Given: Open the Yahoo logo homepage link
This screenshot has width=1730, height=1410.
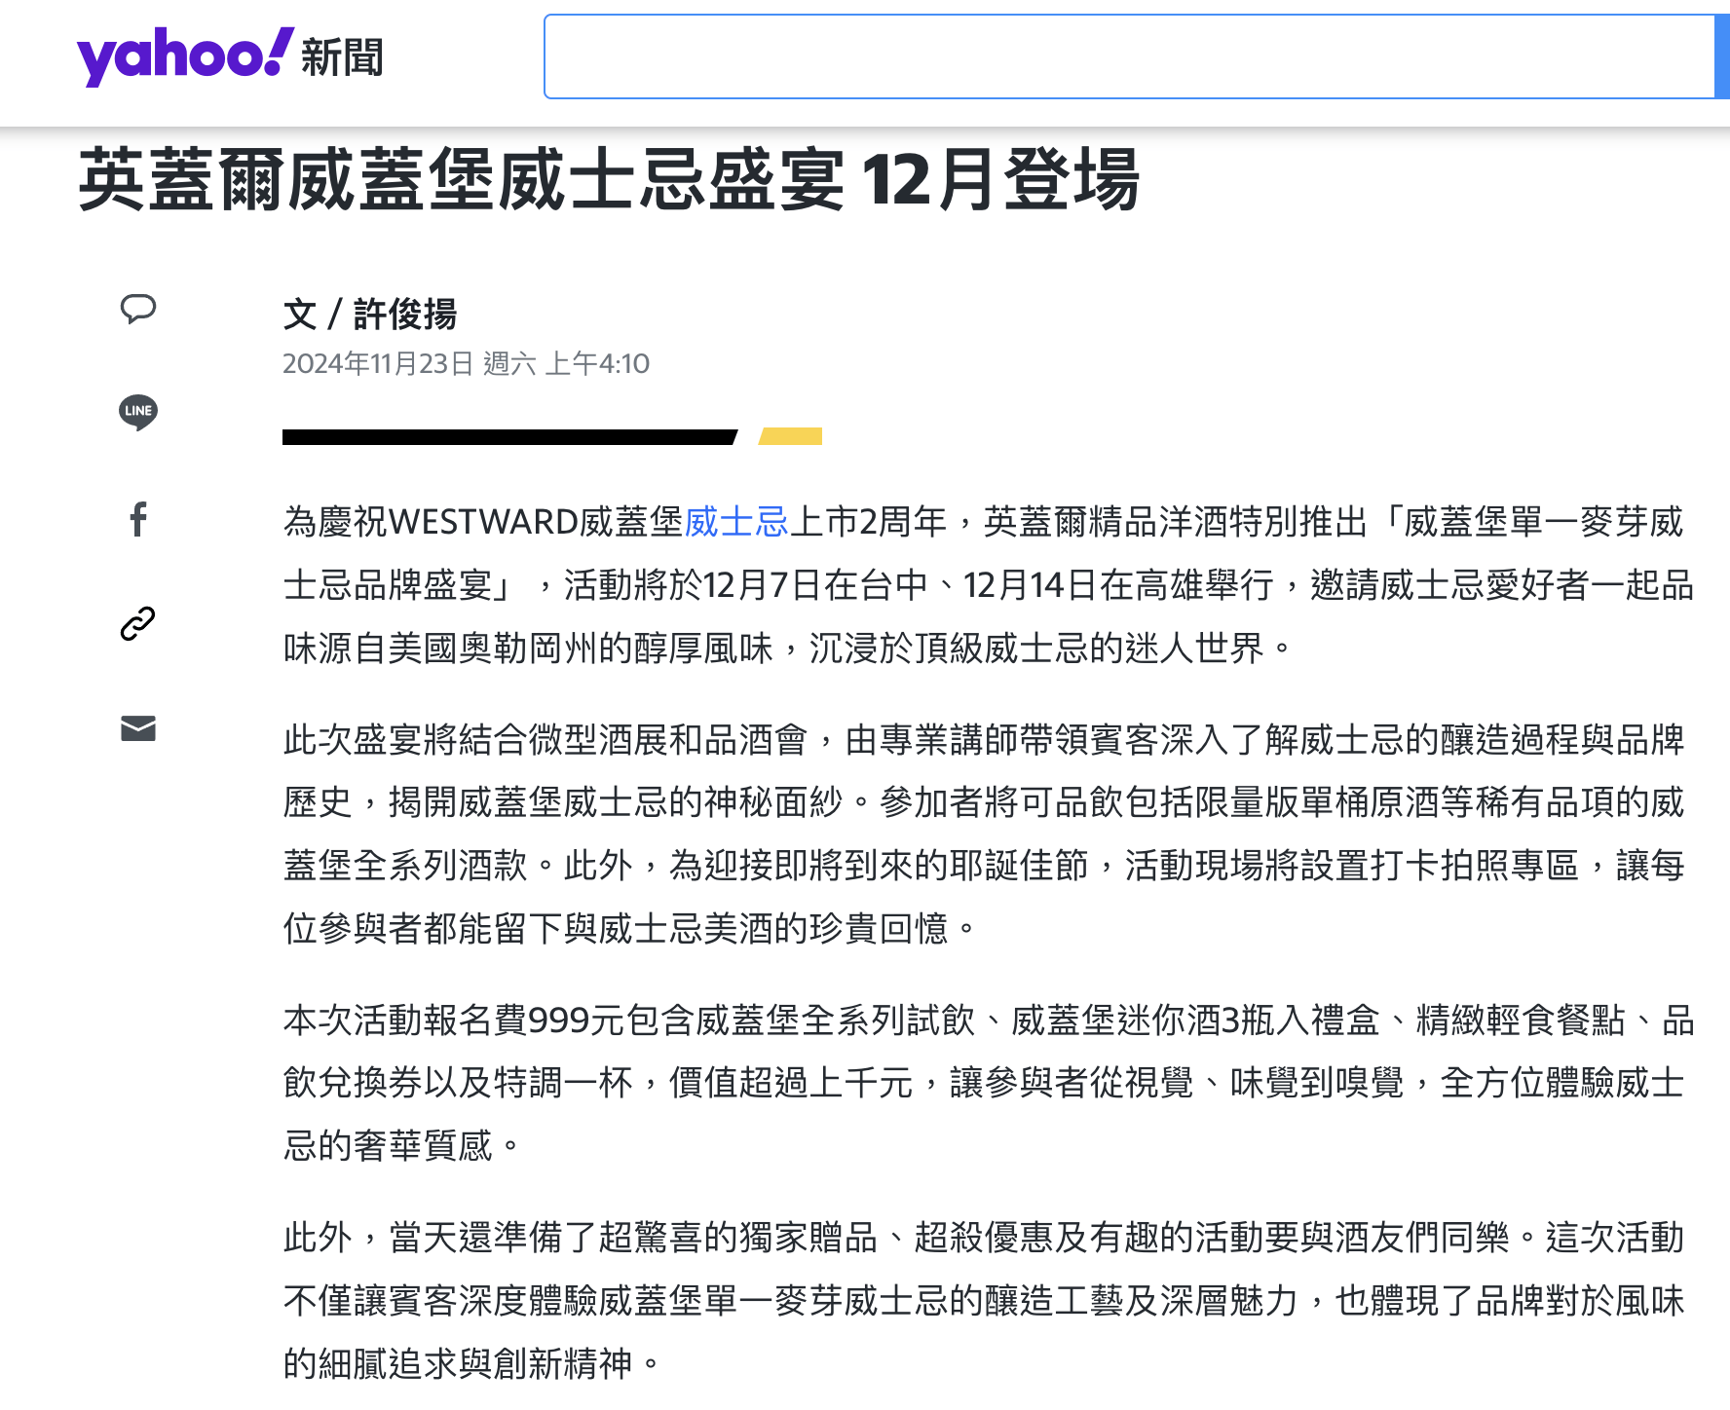Looking at the screenshot, I should click(x=185, y=56).
